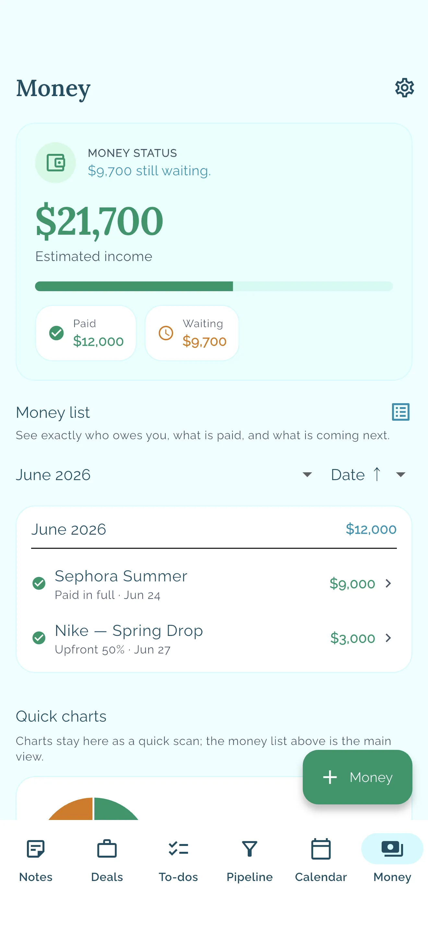428x931 pixels.
Task: Open Sephora Summer details chevron
Action: 388,583
